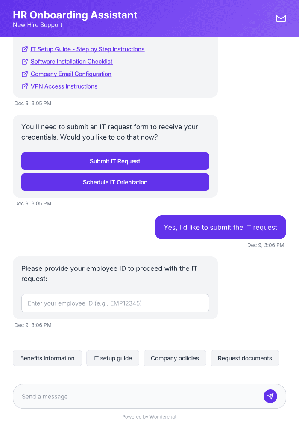
Task: Click the external link icon beside IT Setup Guide
Action: [24, 49]
